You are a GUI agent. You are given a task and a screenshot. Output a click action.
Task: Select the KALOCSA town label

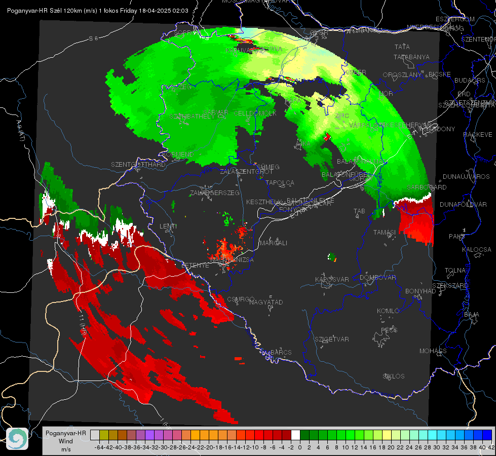click(476, 250)
